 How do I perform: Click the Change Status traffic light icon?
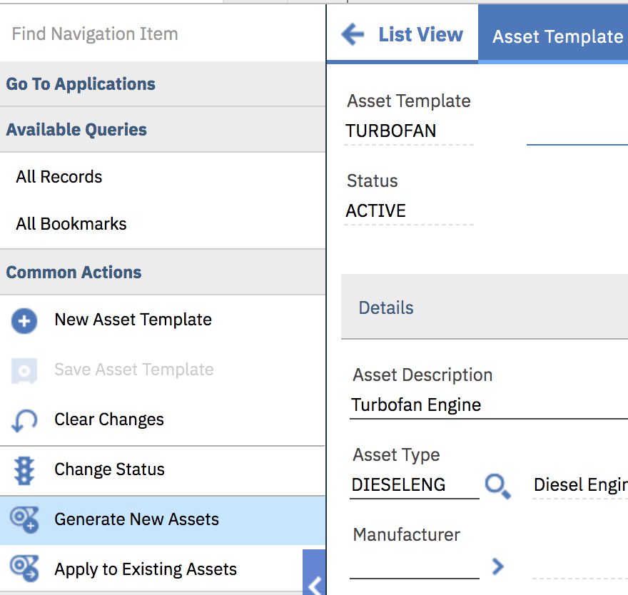[x=24, y=470]
